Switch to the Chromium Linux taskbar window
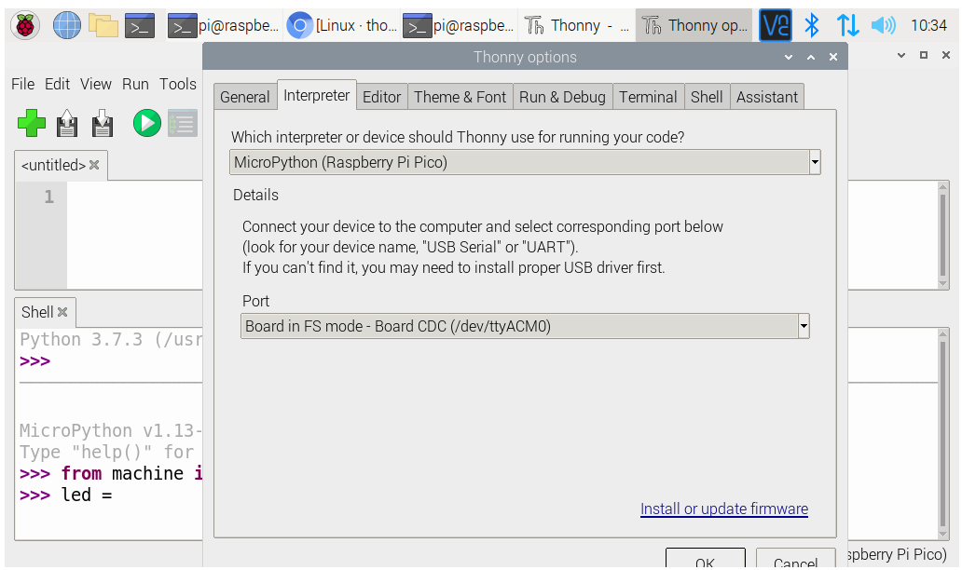962x570 pixels. coord(342,26)
